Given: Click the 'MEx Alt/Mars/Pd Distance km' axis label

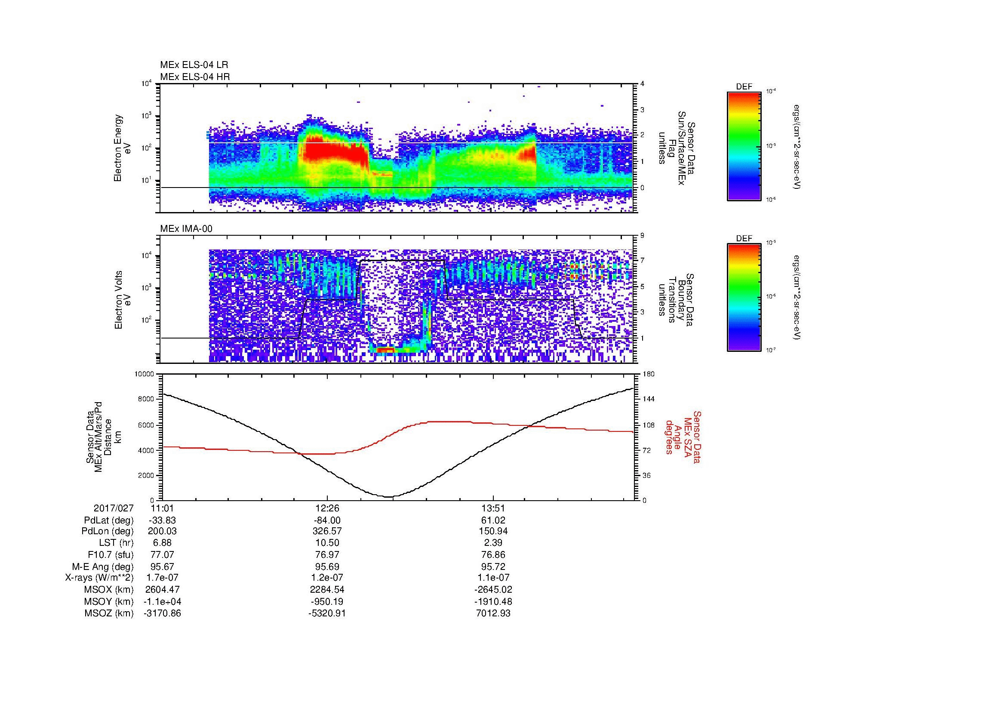Looking at the screenshot, I should tap(103, 437).
